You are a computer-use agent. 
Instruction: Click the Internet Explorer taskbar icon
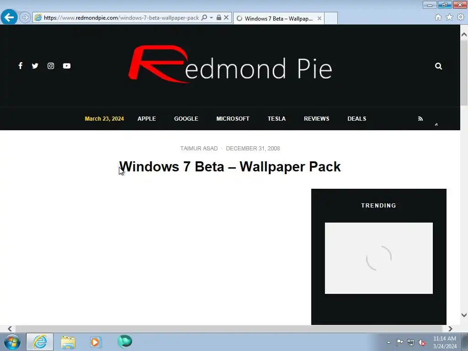(x=40, y=342)
